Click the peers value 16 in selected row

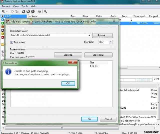point(131,23)
